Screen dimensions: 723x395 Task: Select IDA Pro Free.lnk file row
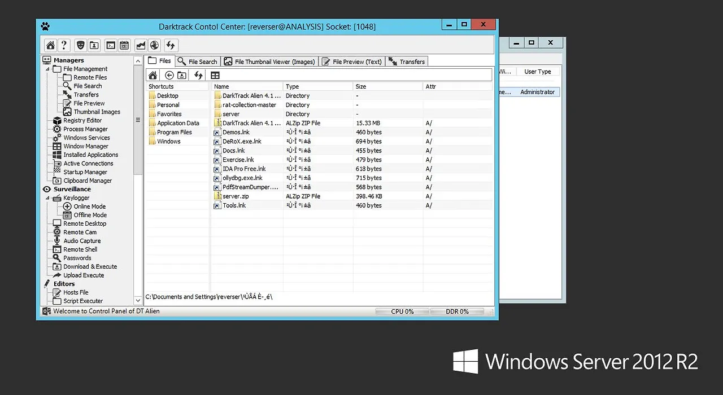352,169
